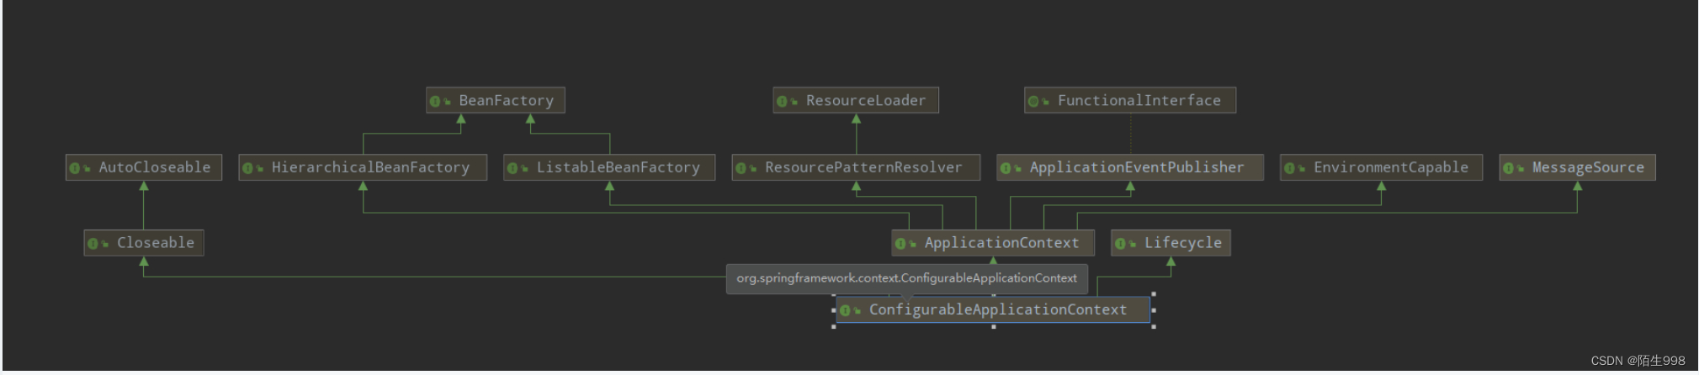Select the Lifecycle node label

point(1182,243)
